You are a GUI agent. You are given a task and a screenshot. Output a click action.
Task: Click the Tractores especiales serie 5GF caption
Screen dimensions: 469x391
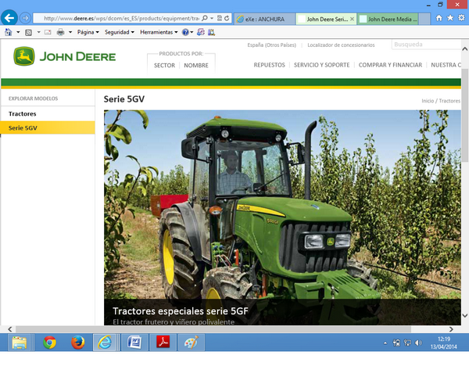(181, 311)
